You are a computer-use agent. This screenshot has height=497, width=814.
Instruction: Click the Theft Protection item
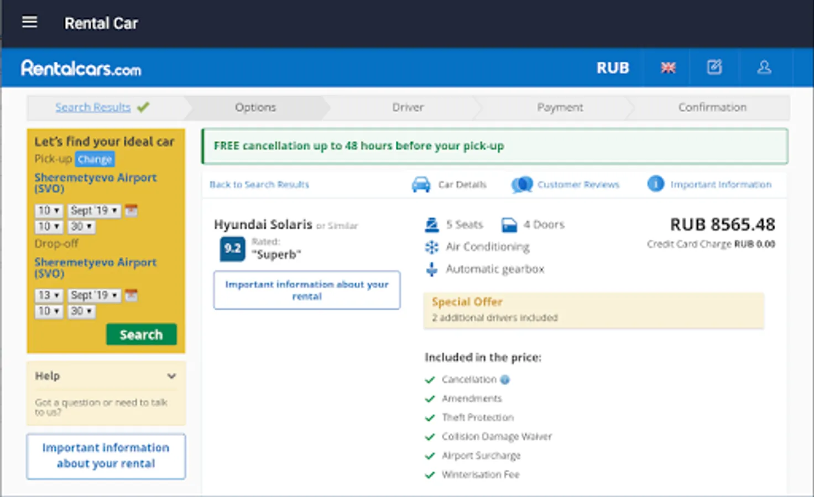[x=478, y=417]
